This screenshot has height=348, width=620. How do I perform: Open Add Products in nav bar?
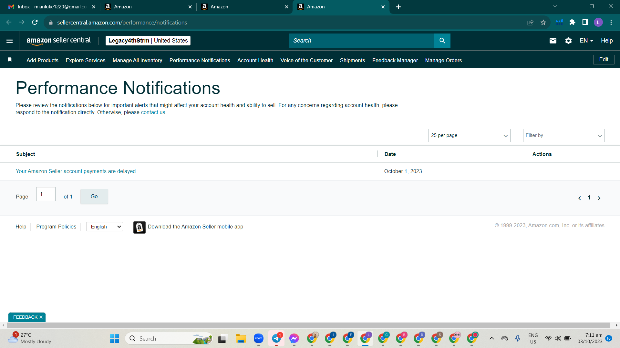tap(42, 61)
